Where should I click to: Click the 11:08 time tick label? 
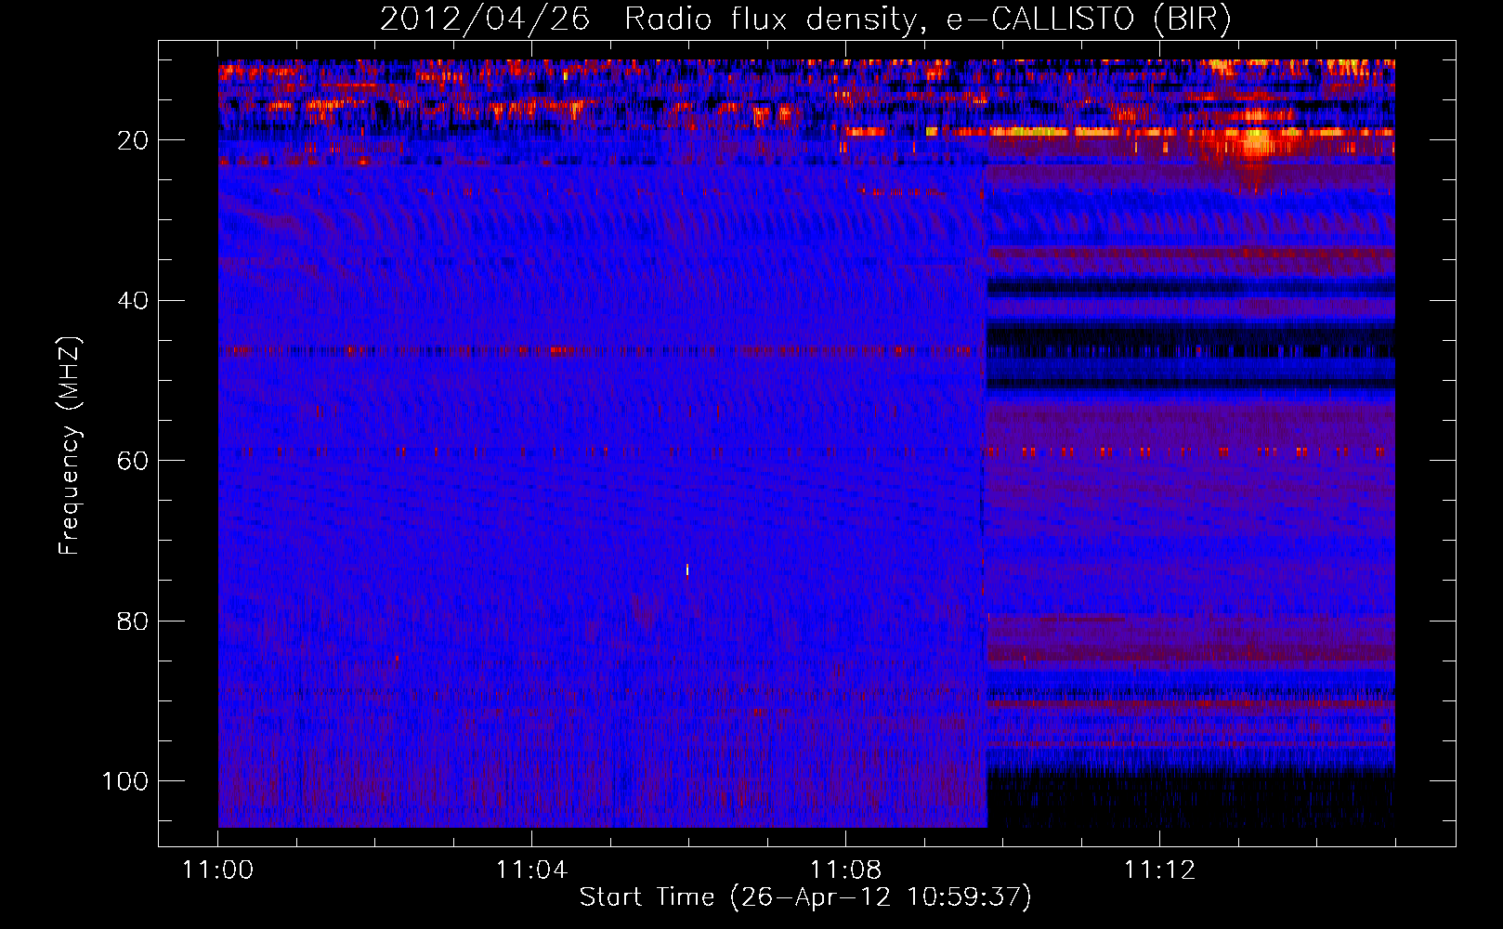pos(845,870)
